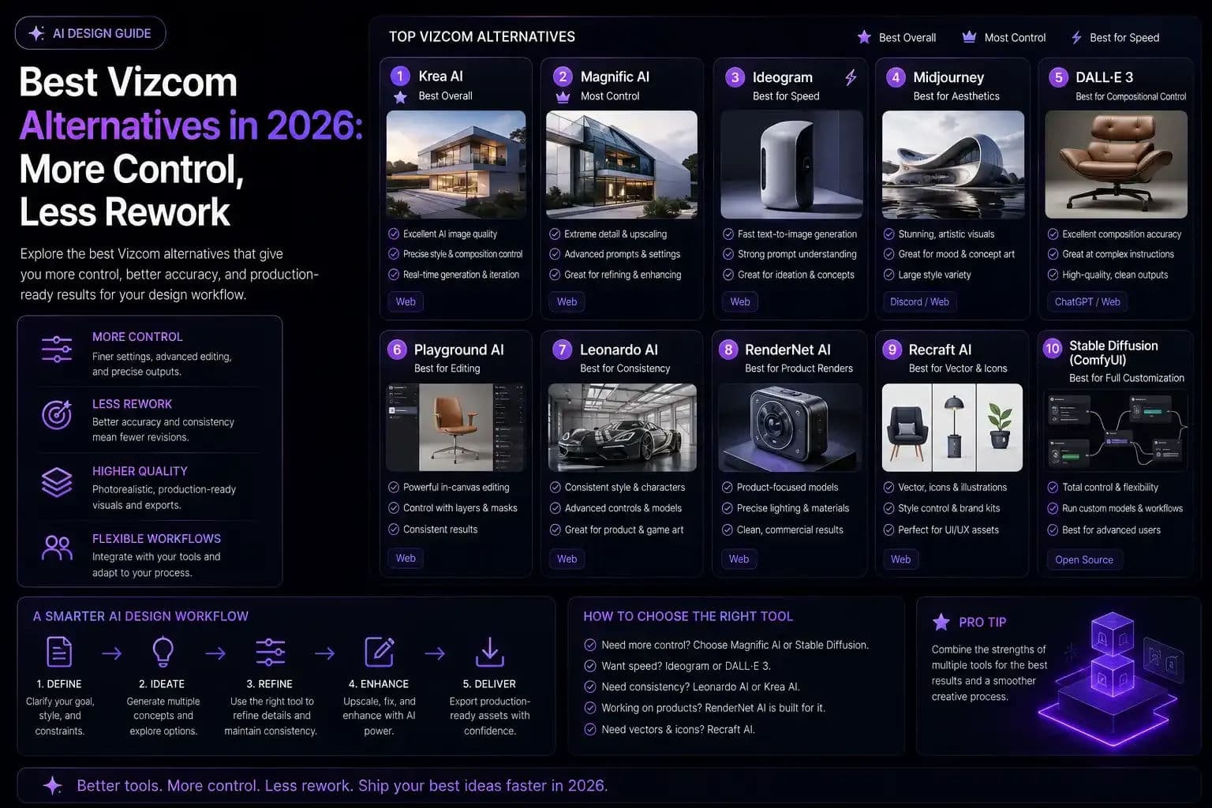Click the Web tag on Leonardo AI card

coord(567,559)
